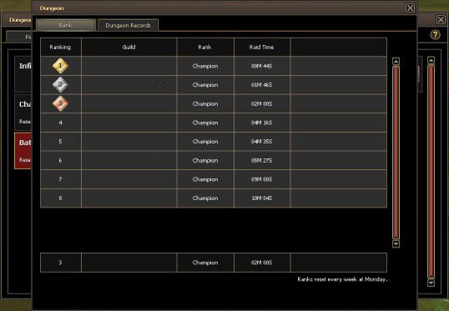This screenshot has width=449, height=311.
Task: Click ranking number 4 in the list
Action: (60, 123)
